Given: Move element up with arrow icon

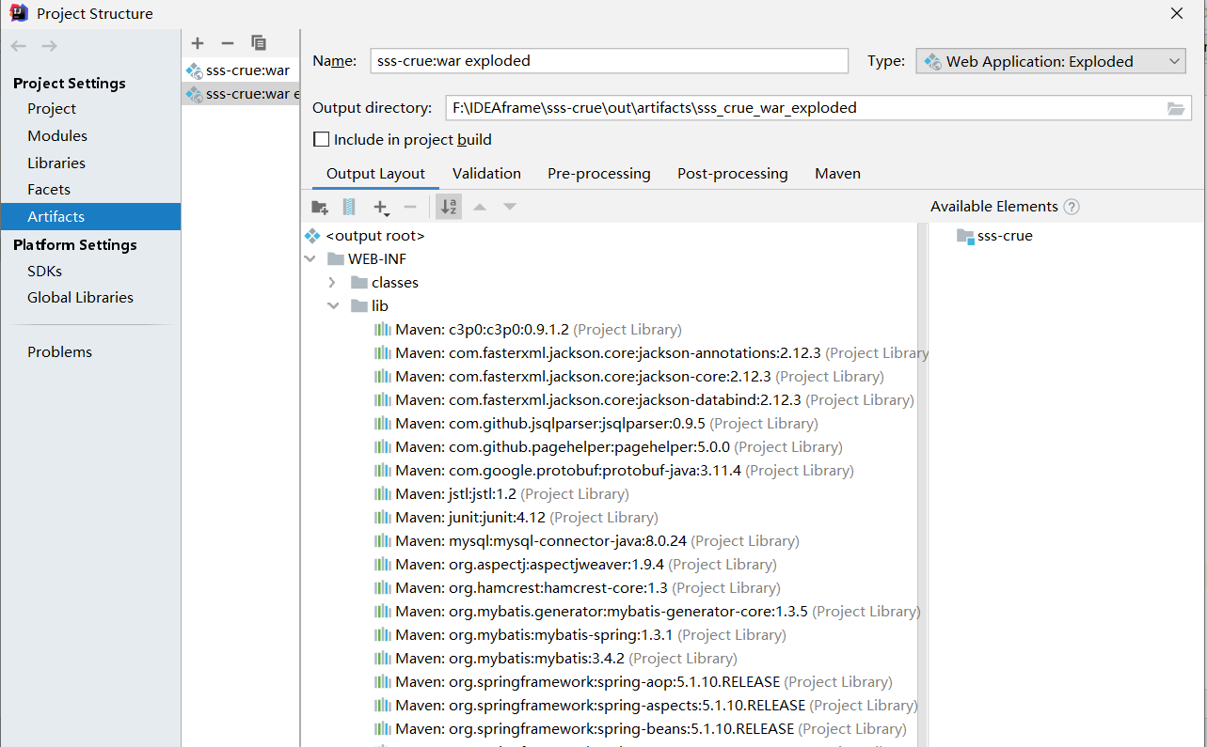Looking at the screenshot, I should (x=480, y=207).
